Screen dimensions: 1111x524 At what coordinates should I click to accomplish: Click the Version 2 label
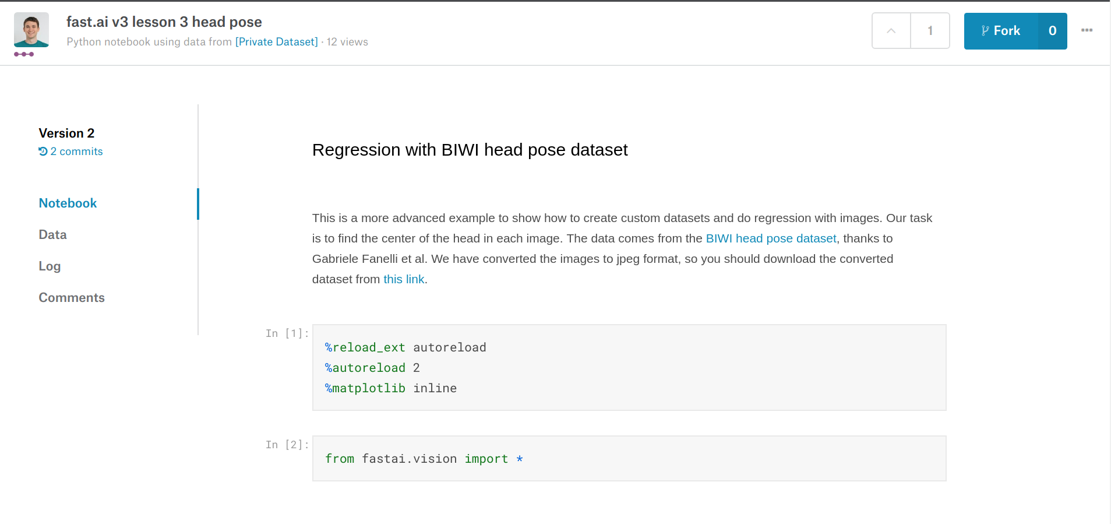[x=66, y=133]
